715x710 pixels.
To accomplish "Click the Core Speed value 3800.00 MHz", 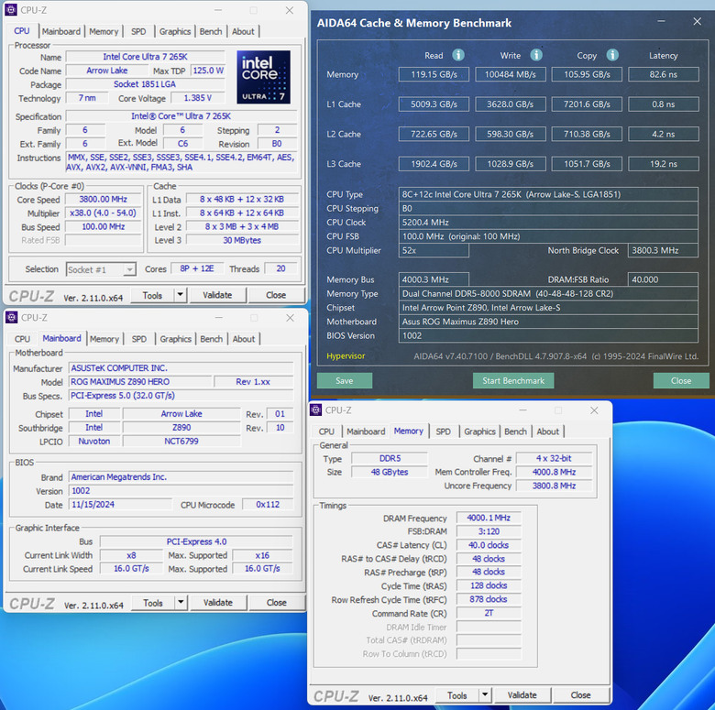I will click(103, 199).
